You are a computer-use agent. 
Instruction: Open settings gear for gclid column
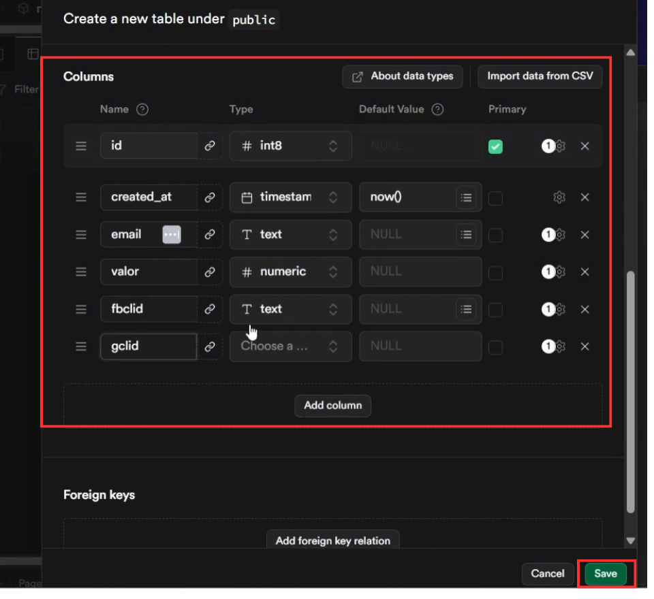pyautogui.click(x=560, y=346)
